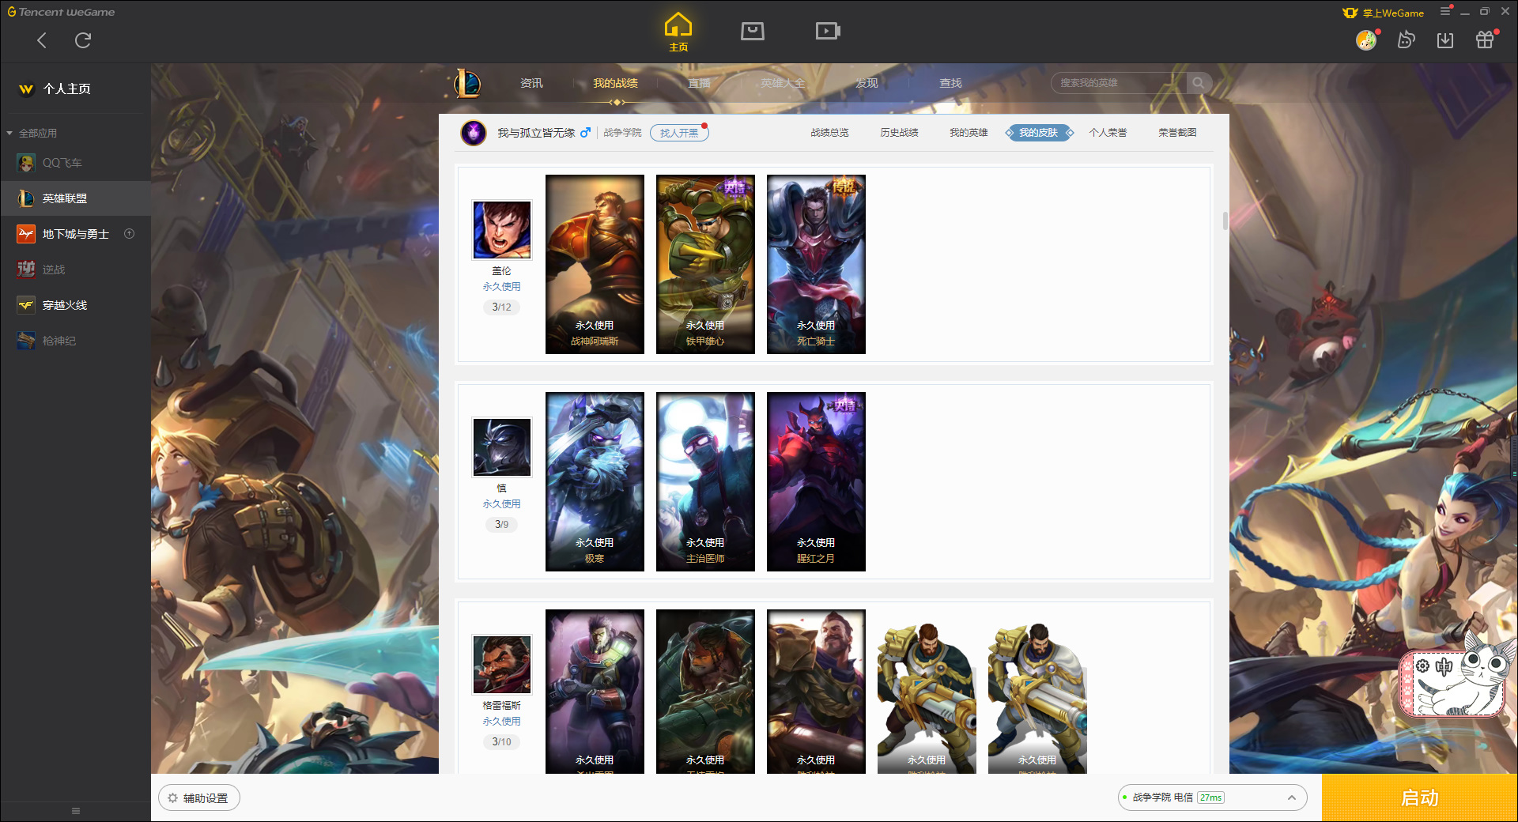Open 辅助设置 assist settings
Viewport: 1518px width, 822px height.
click(199, 798)
